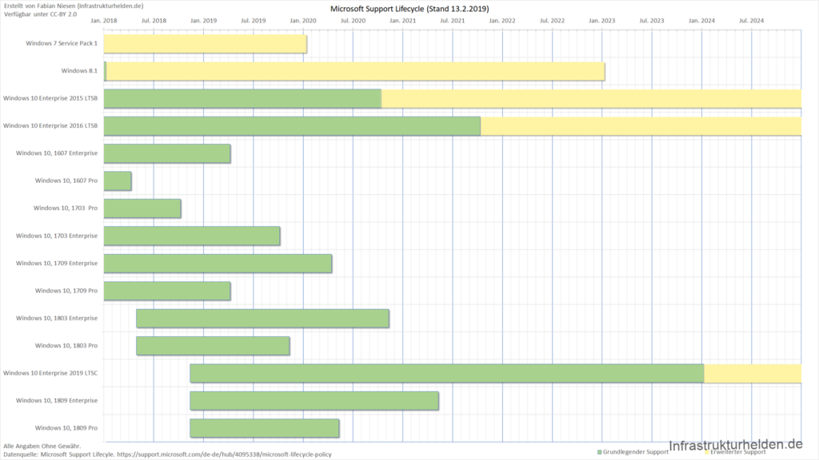Click the Jan. 2022 axis label
Viewport: 819px width, 460px height.
click(502, 21)
